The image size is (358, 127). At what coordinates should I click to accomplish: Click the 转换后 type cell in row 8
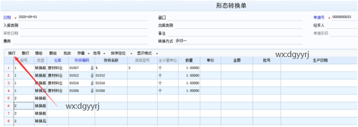click(41, 121)
